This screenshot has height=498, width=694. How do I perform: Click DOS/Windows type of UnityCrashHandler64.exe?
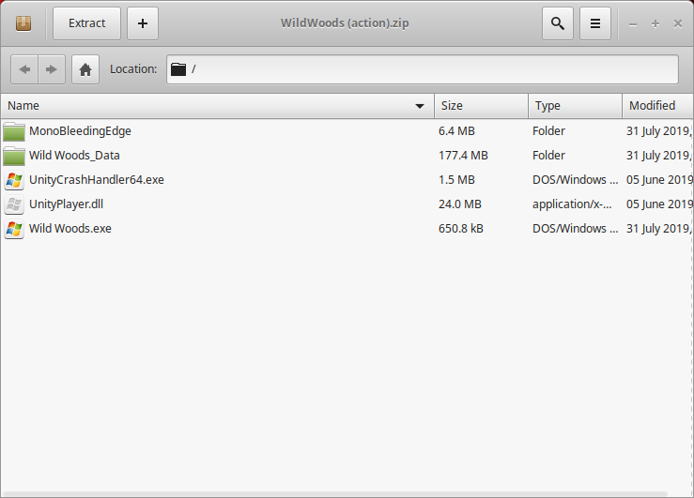point(576,180)
